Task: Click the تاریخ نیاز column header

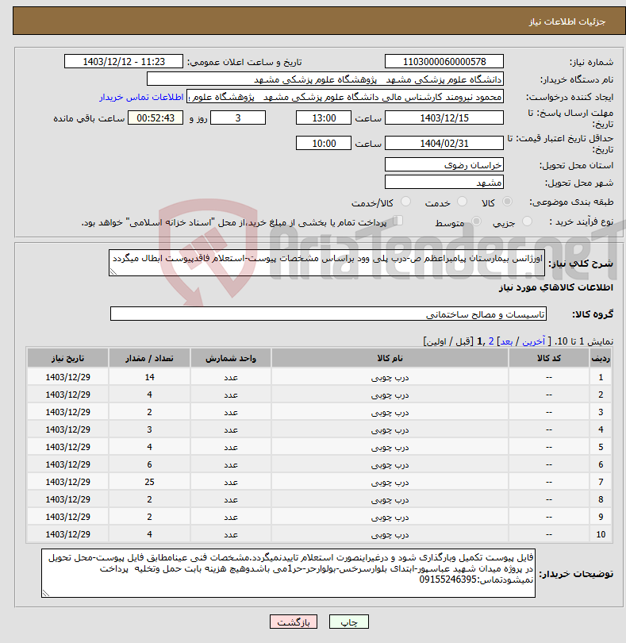Action: coord(67,358)
